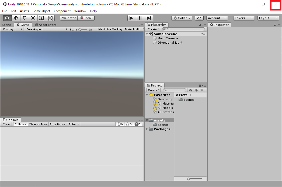282x187 pixels.
Task: Switch Local to Global handle orientation
Action: coord(86,18)
